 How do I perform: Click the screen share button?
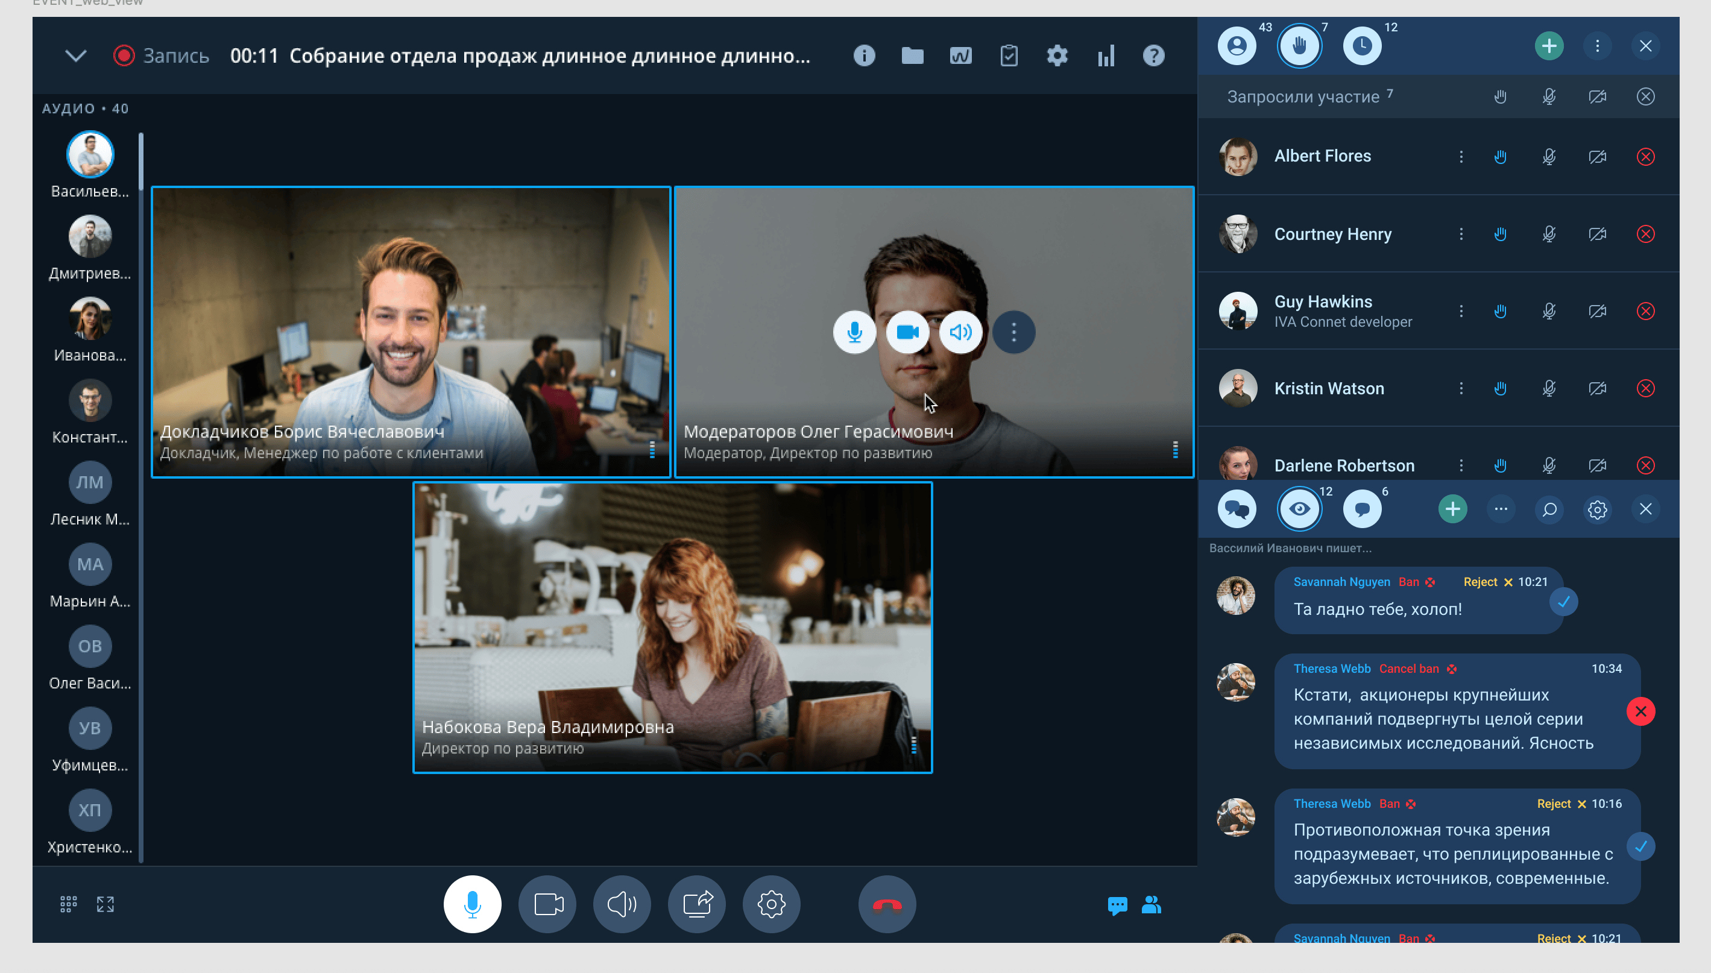(697, 904)
